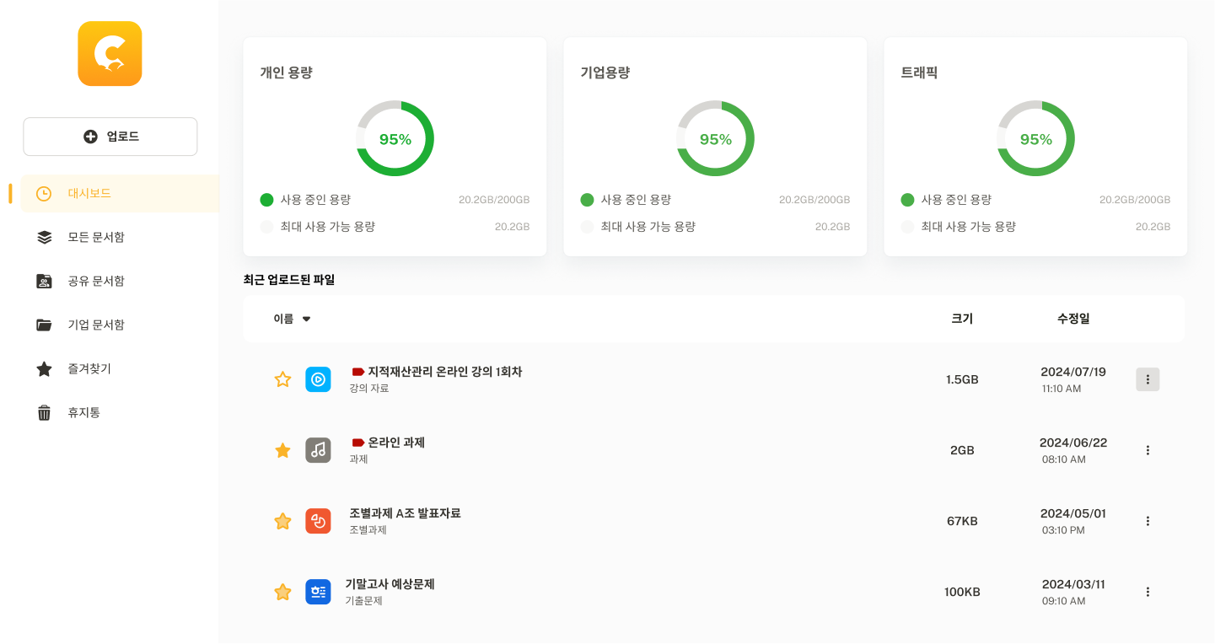1215x644 pixels.
Task: Open more options menu for 온라인 과제
Action: (x=1148, y=450)
